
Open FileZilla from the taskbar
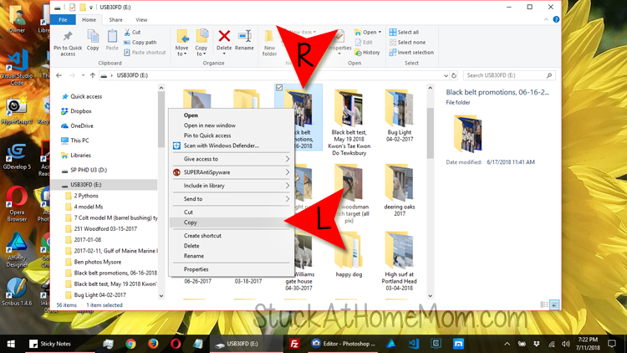coord(294,344)
